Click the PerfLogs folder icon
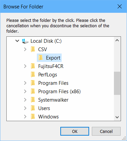This screenshot has height=141, width=127. [33, 75]
